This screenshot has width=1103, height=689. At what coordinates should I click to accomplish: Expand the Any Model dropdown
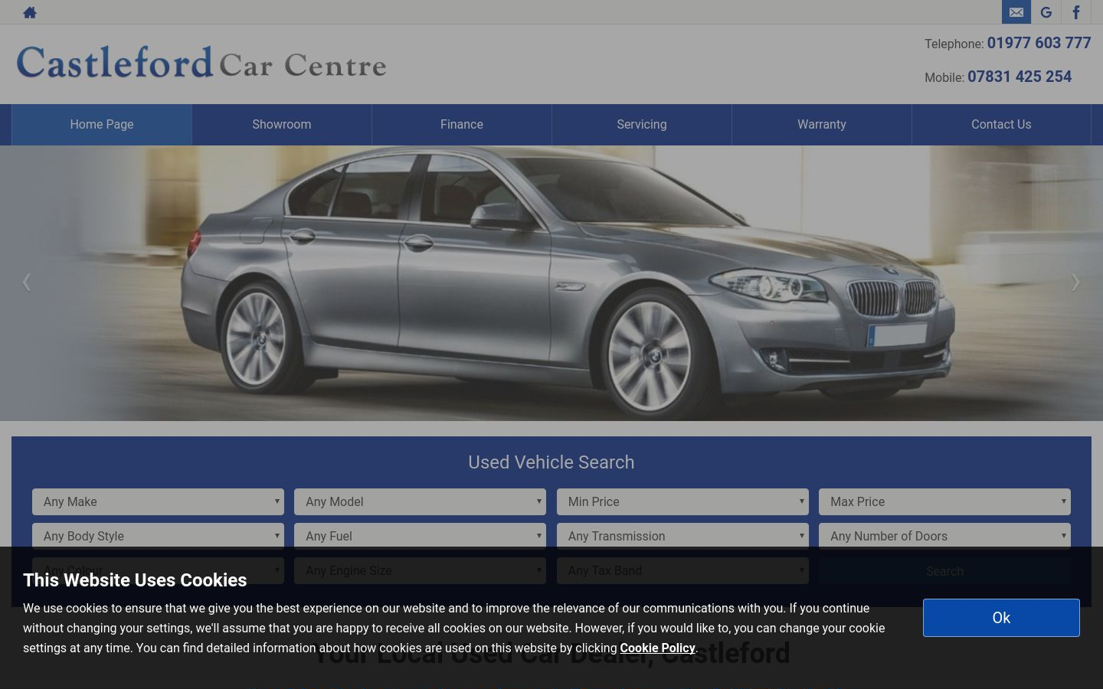pos(420,501)
